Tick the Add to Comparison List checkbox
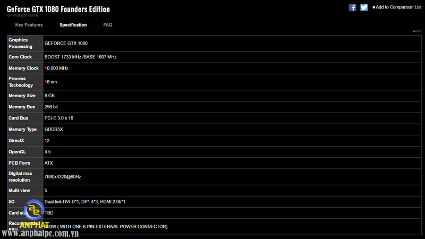Image resolution: width=425 pixels, height=239 pixels. pos(374,7)
